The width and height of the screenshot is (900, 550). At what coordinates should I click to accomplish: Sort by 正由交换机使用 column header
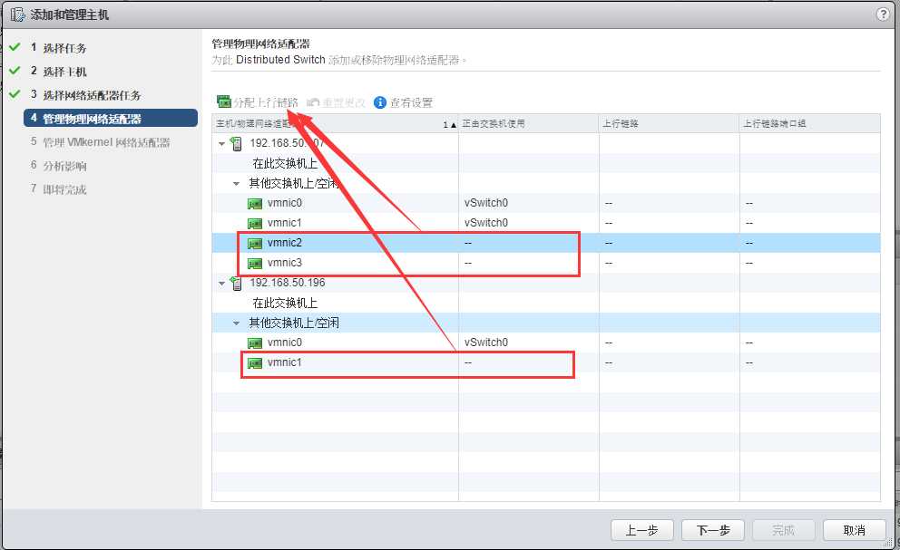529,123
